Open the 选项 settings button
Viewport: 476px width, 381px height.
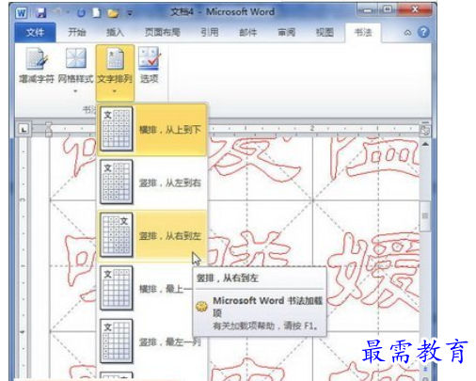[150, 65]
